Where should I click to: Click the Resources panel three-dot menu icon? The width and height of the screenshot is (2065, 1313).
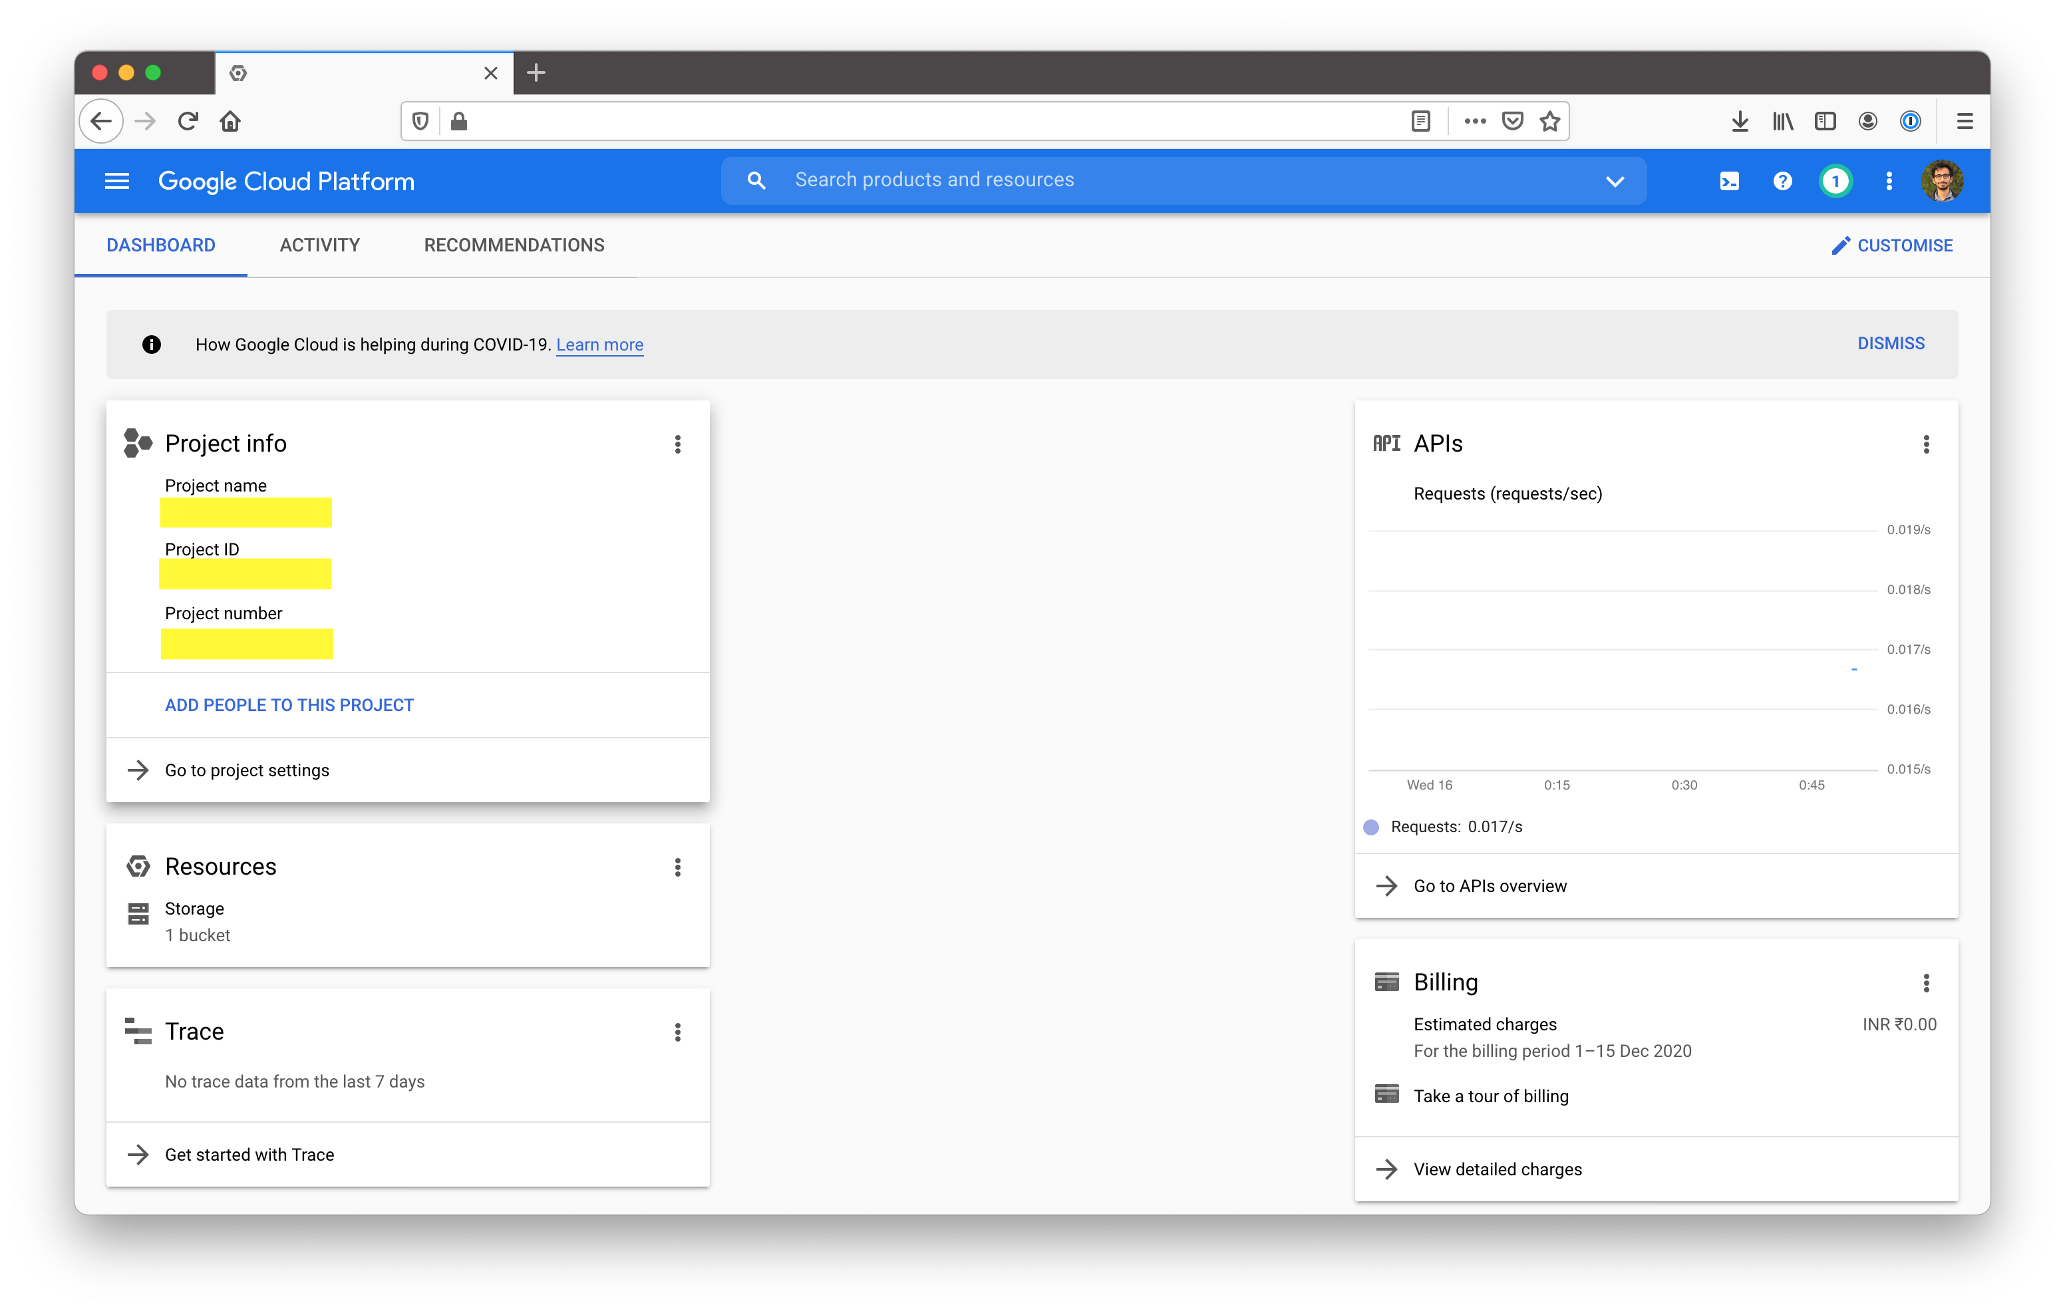coord(677,868)
